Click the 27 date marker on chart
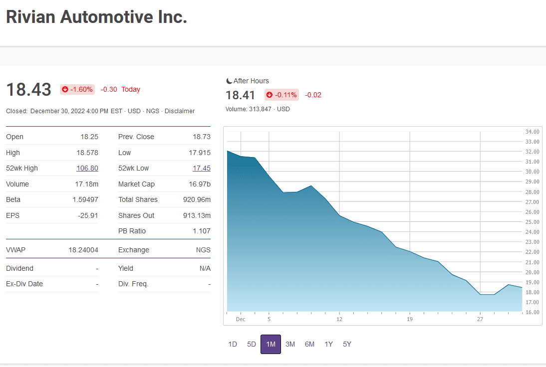546x367 pixels. click(480, 319)
